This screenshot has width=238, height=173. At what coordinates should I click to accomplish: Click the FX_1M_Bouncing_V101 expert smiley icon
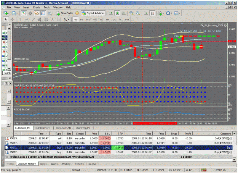(225, 26)
